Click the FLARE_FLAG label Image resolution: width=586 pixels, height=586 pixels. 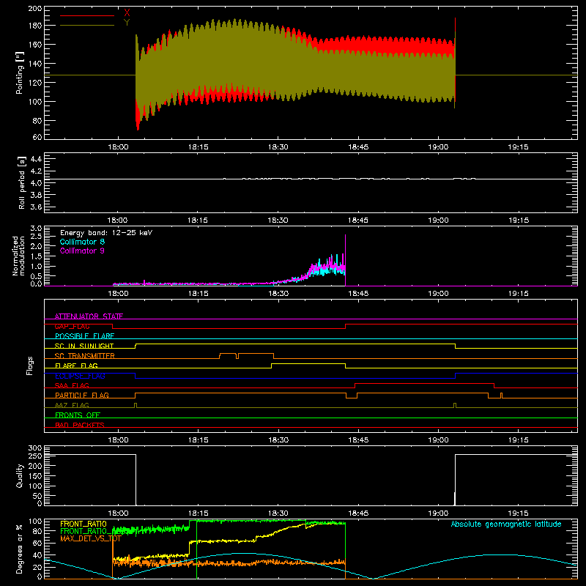pyautogui.click(x=76, y=366)
